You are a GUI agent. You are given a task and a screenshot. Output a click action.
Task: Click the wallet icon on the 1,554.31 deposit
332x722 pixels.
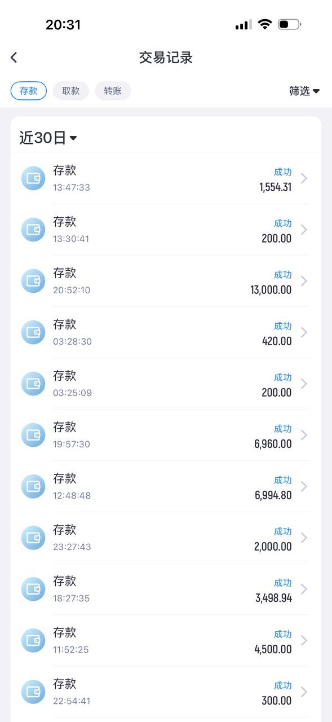pyautogui.click(x=33, y=178)
